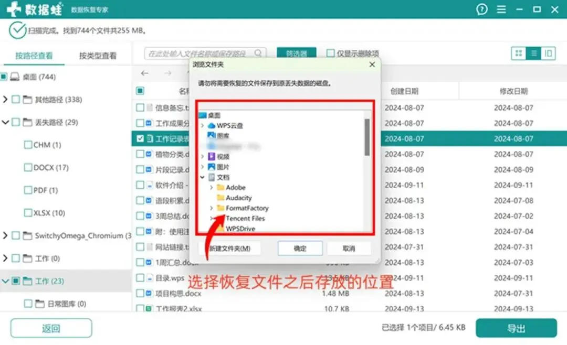Click 确定 in folder dialog
Screen dimensions: 567x345
[300, 248]
